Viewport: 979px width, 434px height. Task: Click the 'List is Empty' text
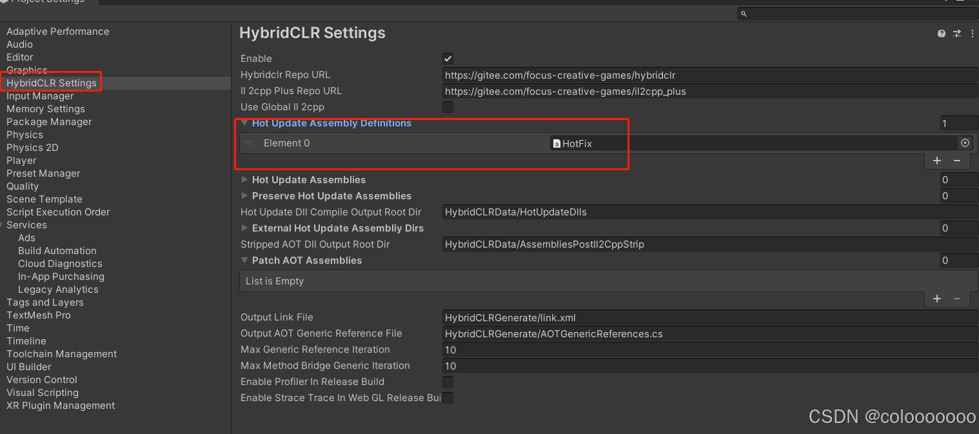pos(275,281)
